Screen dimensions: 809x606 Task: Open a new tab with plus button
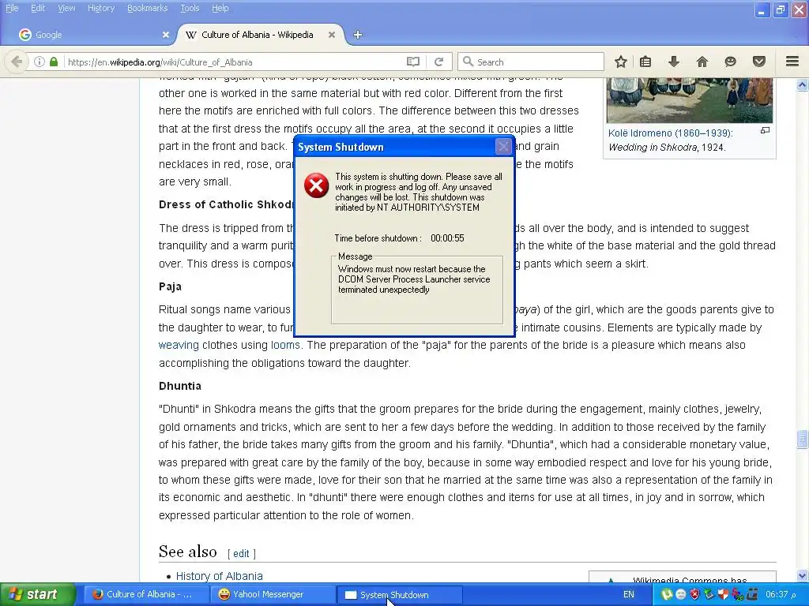click(358, 35)
